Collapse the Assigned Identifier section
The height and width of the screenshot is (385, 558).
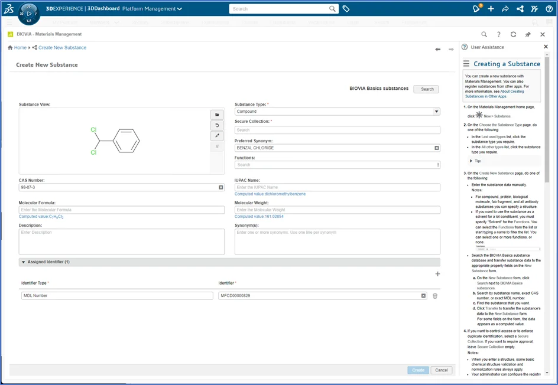coord(23,262)
